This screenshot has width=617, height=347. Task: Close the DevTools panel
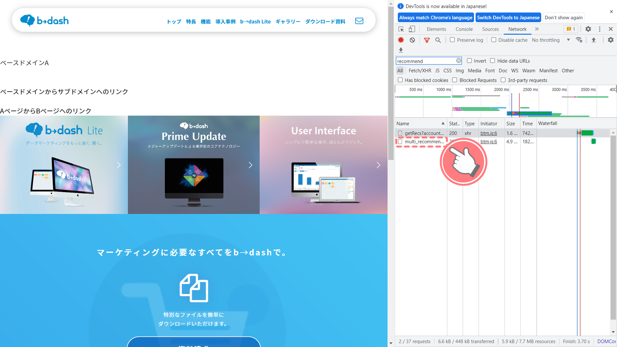[x=611, y=29]
